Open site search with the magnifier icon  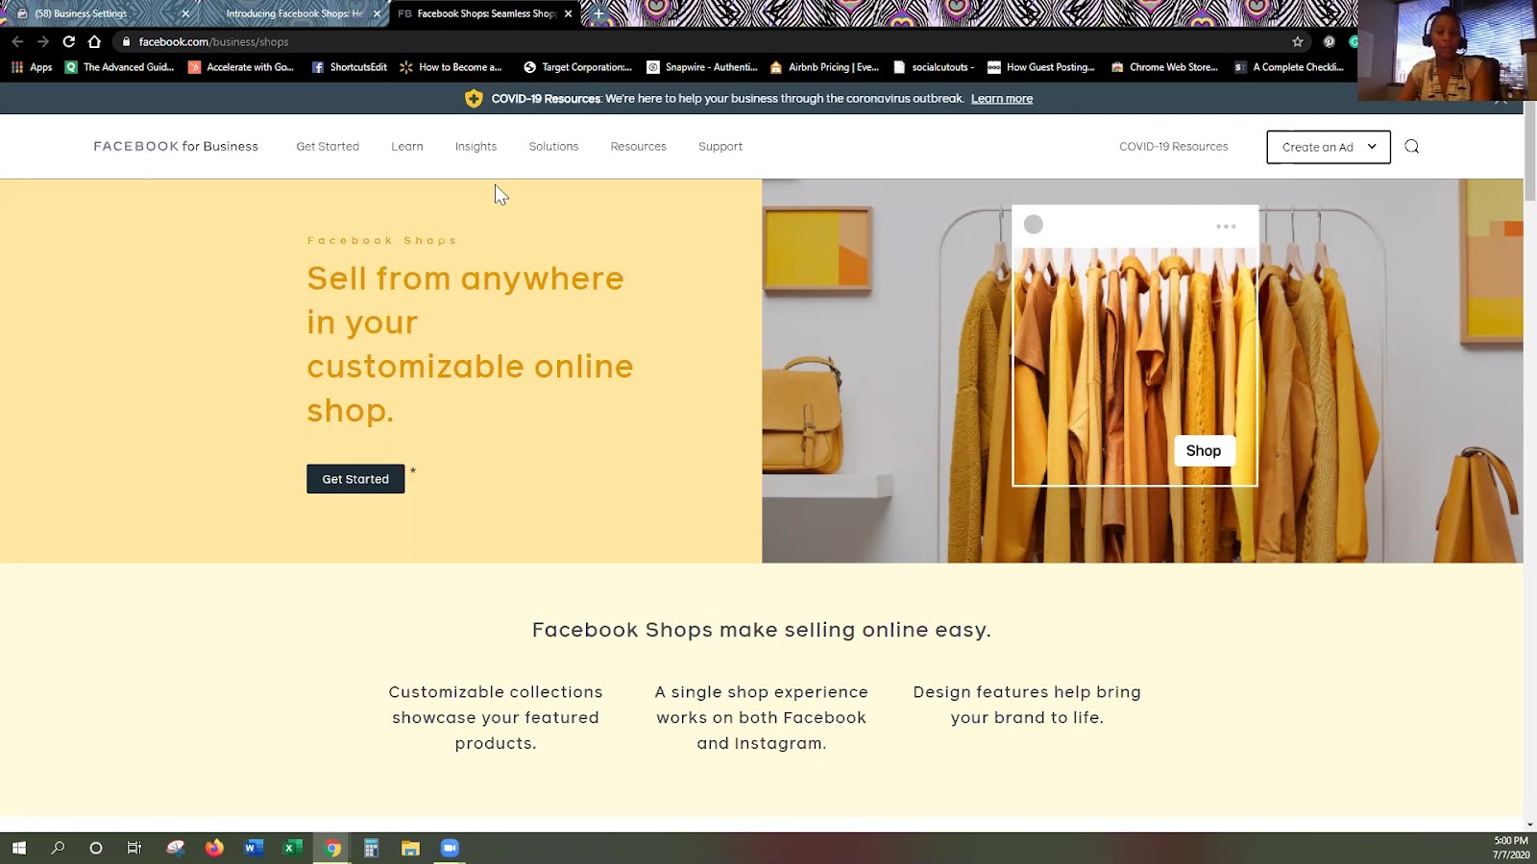tap(1411, 146)
